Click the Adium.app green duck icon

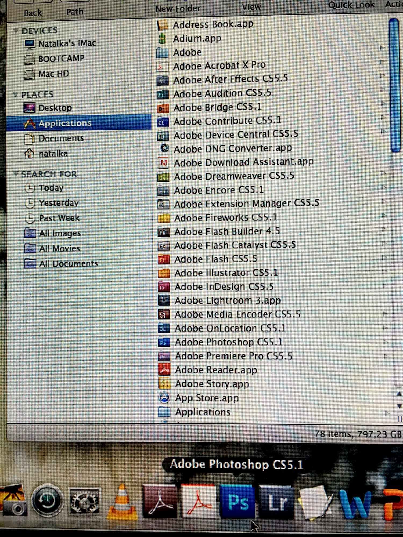(x=162, y=39)
